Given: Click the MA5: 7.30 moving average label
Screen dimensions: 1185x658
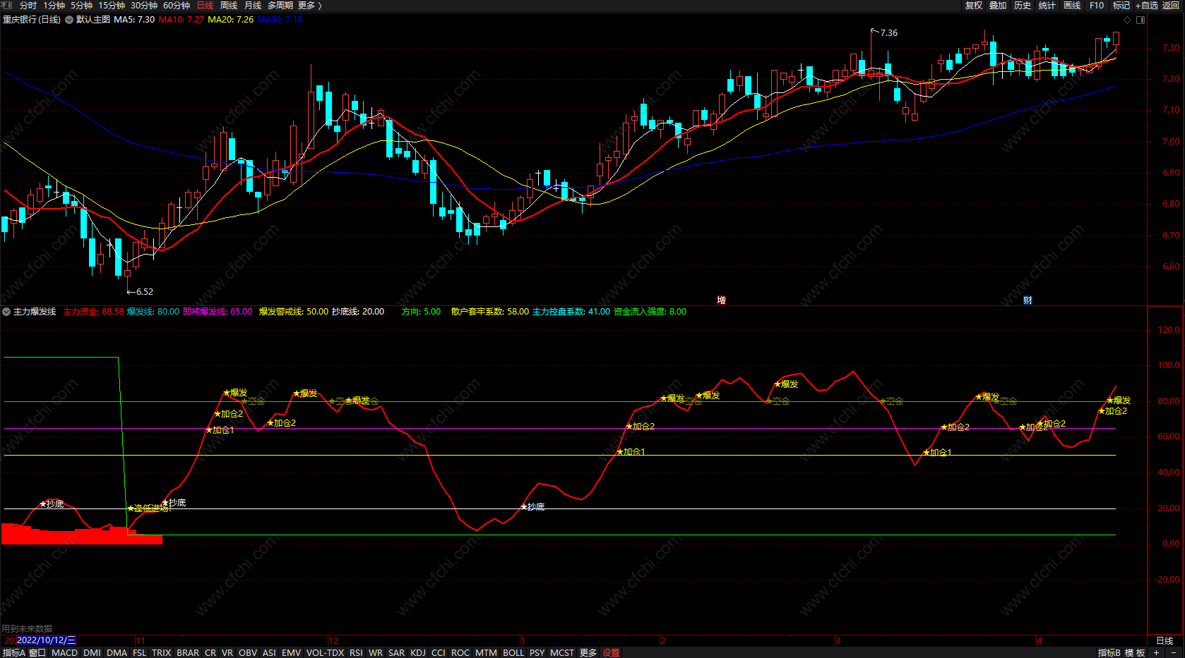Looking at the screenshot, I should pyautogui.click(x=134, y=20).
